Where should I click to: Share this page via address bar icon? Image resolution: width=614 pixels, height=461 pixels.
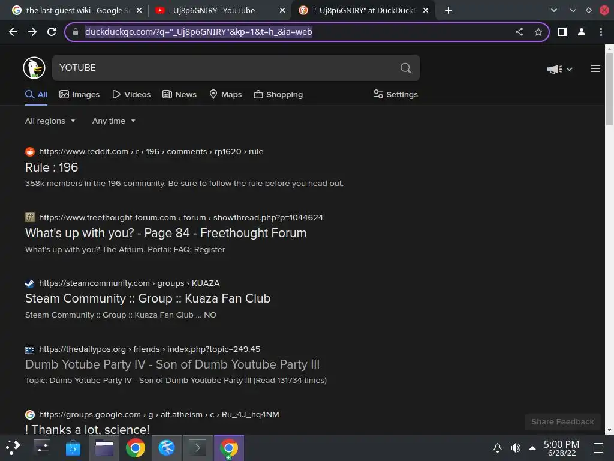519,32
